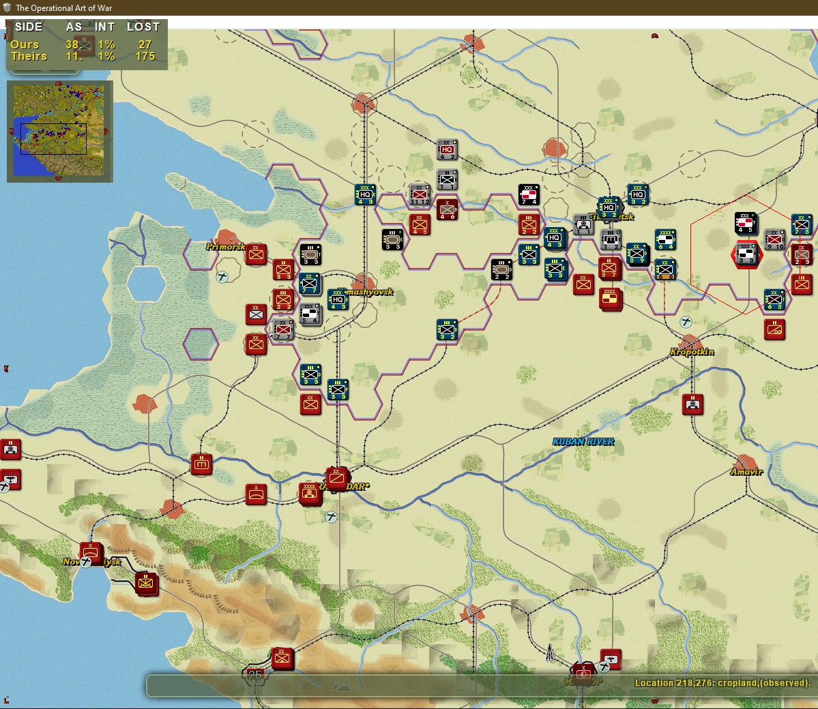The width and height of the screenshot is (818, 709).
Task: Click the 'KUBAN RIVER' map label
Action: [583, 442]
